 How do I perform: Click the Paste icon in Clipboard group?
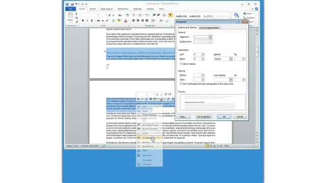[x=70, y=16]
